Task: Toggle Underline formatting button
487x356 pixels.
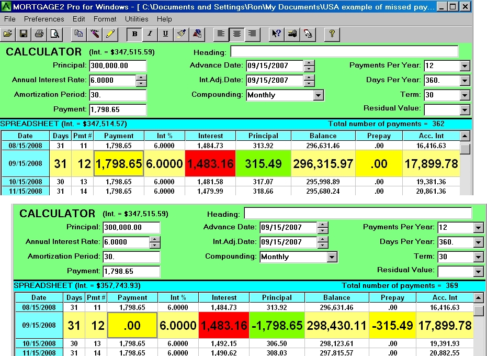Action: (165, 34)
